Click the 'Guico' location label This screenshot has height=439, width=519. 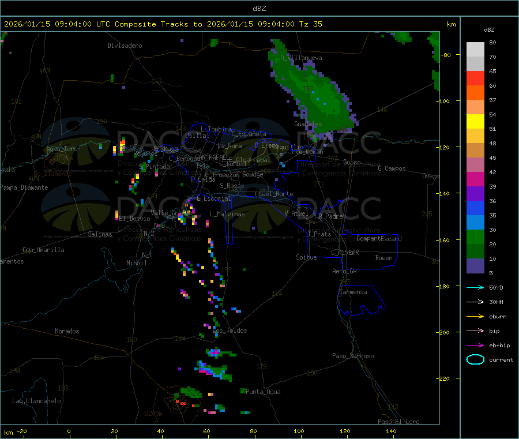click(x=352, y=162)
